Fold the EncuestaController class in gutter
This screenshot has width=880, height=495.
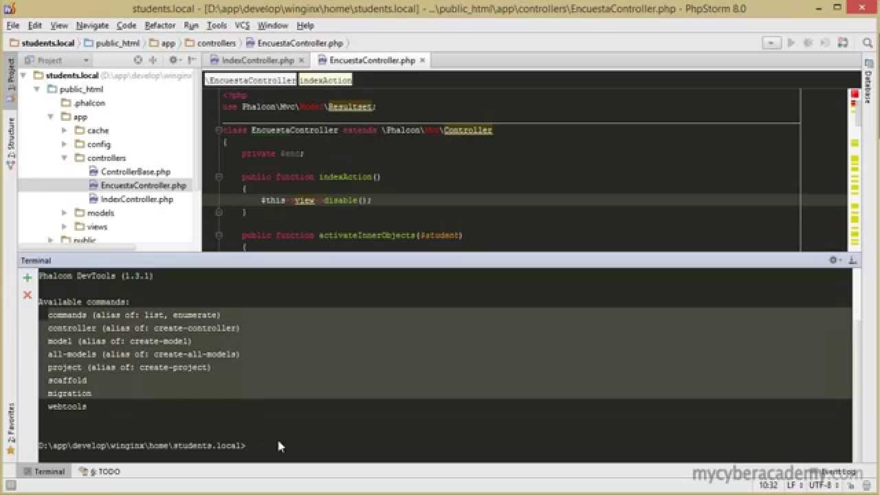click(x=219, y=130)
